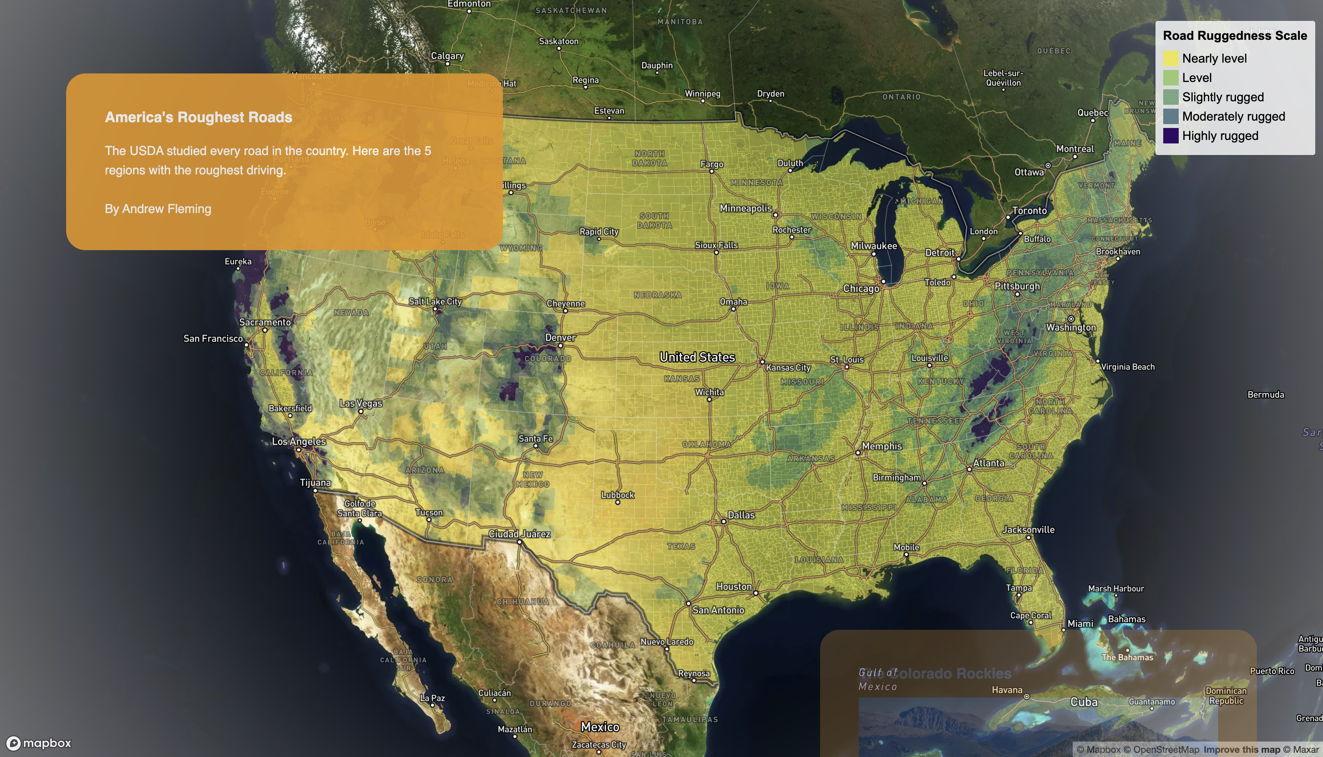
Task: Click the America's Roughest Roads heading
Action: click(x=199, y=117)
